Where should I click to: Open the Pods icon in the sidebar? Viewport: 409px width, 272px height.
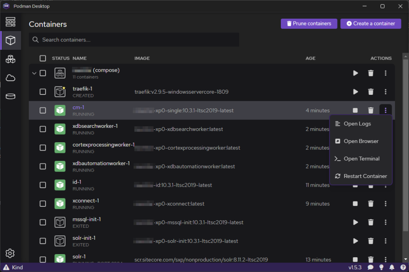(x=10, y=59)
